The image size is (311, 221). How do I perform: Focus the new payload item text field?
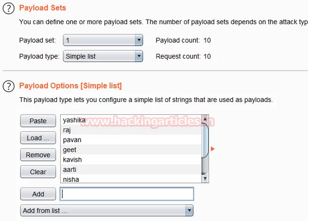click(x=127, y=194)
